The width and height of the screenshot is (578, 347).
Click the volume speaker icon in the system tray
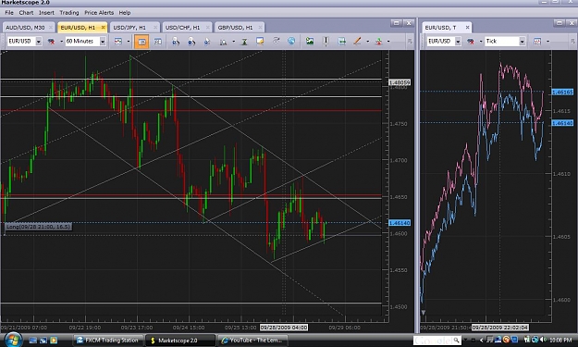544,340
